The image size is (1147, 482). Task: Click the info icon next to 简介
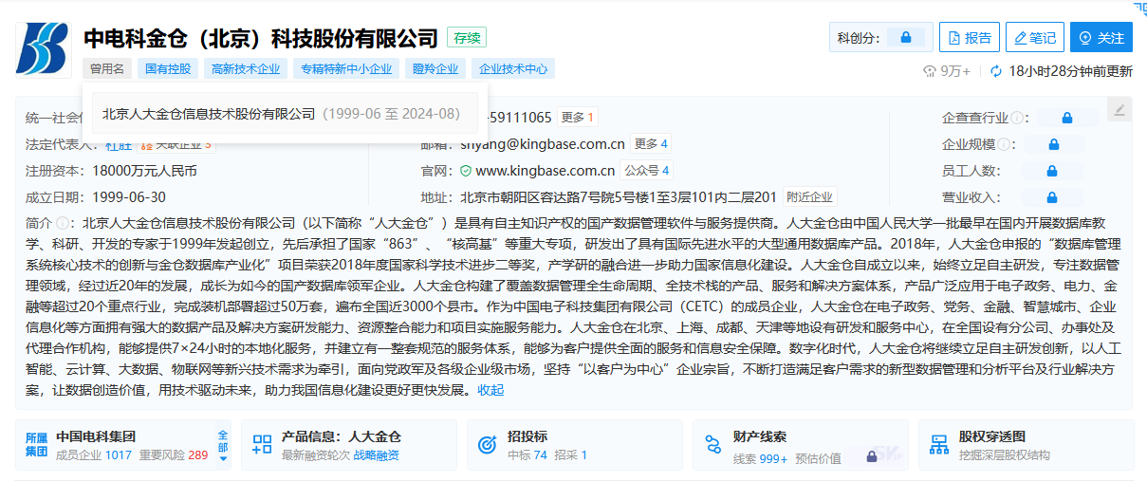tap(63, 224)
